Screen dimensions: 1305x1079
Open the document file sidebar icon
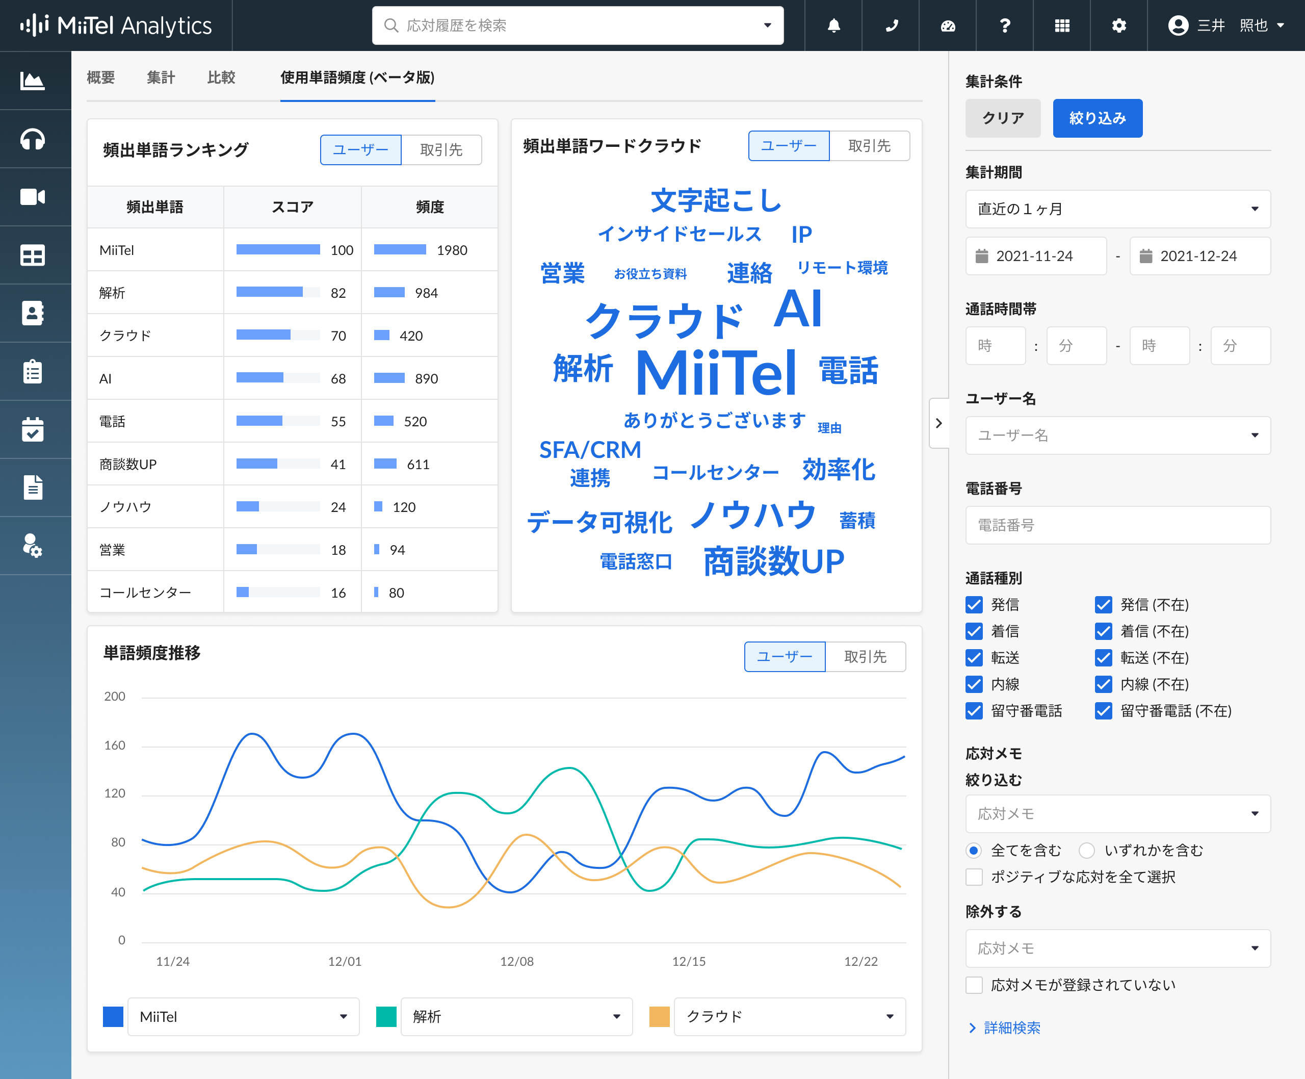[x=32, y=487]
